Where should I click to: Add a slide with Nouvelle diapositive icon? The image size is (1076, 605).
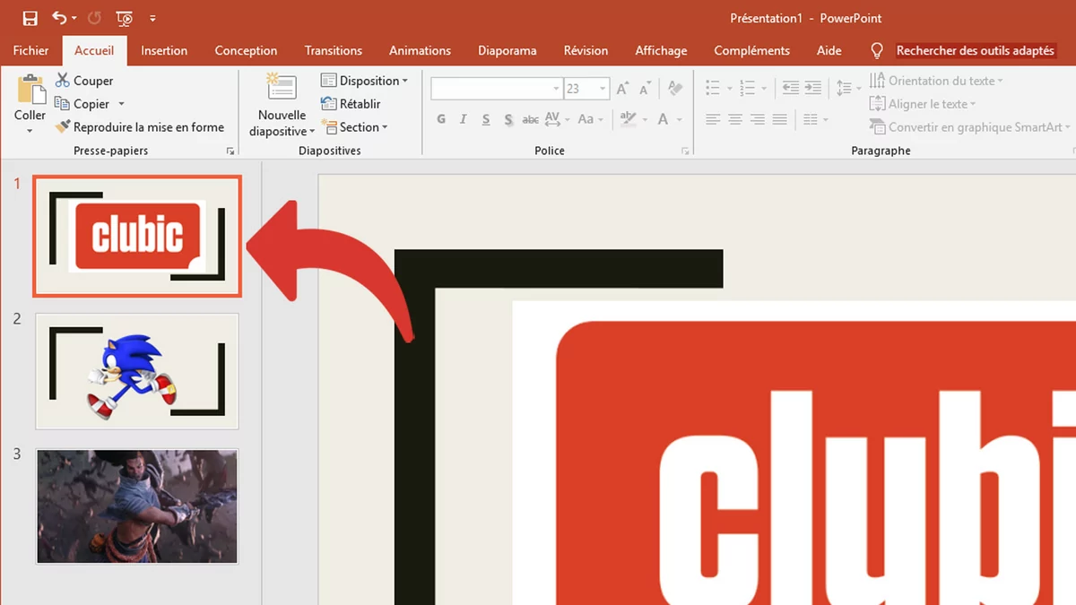tap(282, 88)
